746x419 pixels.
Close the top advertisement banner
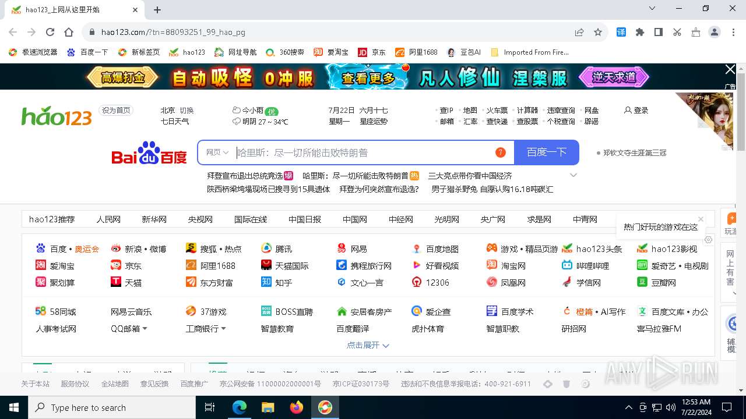pyautogui.click(x=730, y=70)
